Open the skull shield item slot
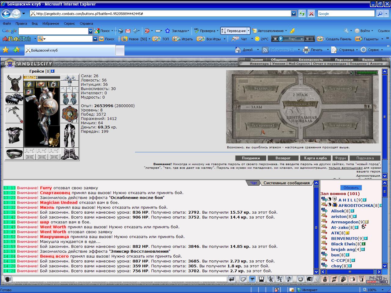 [x=70, y=114]
